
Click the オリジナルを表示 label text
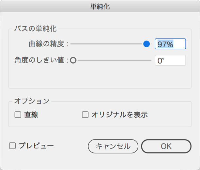click(120, 115)
